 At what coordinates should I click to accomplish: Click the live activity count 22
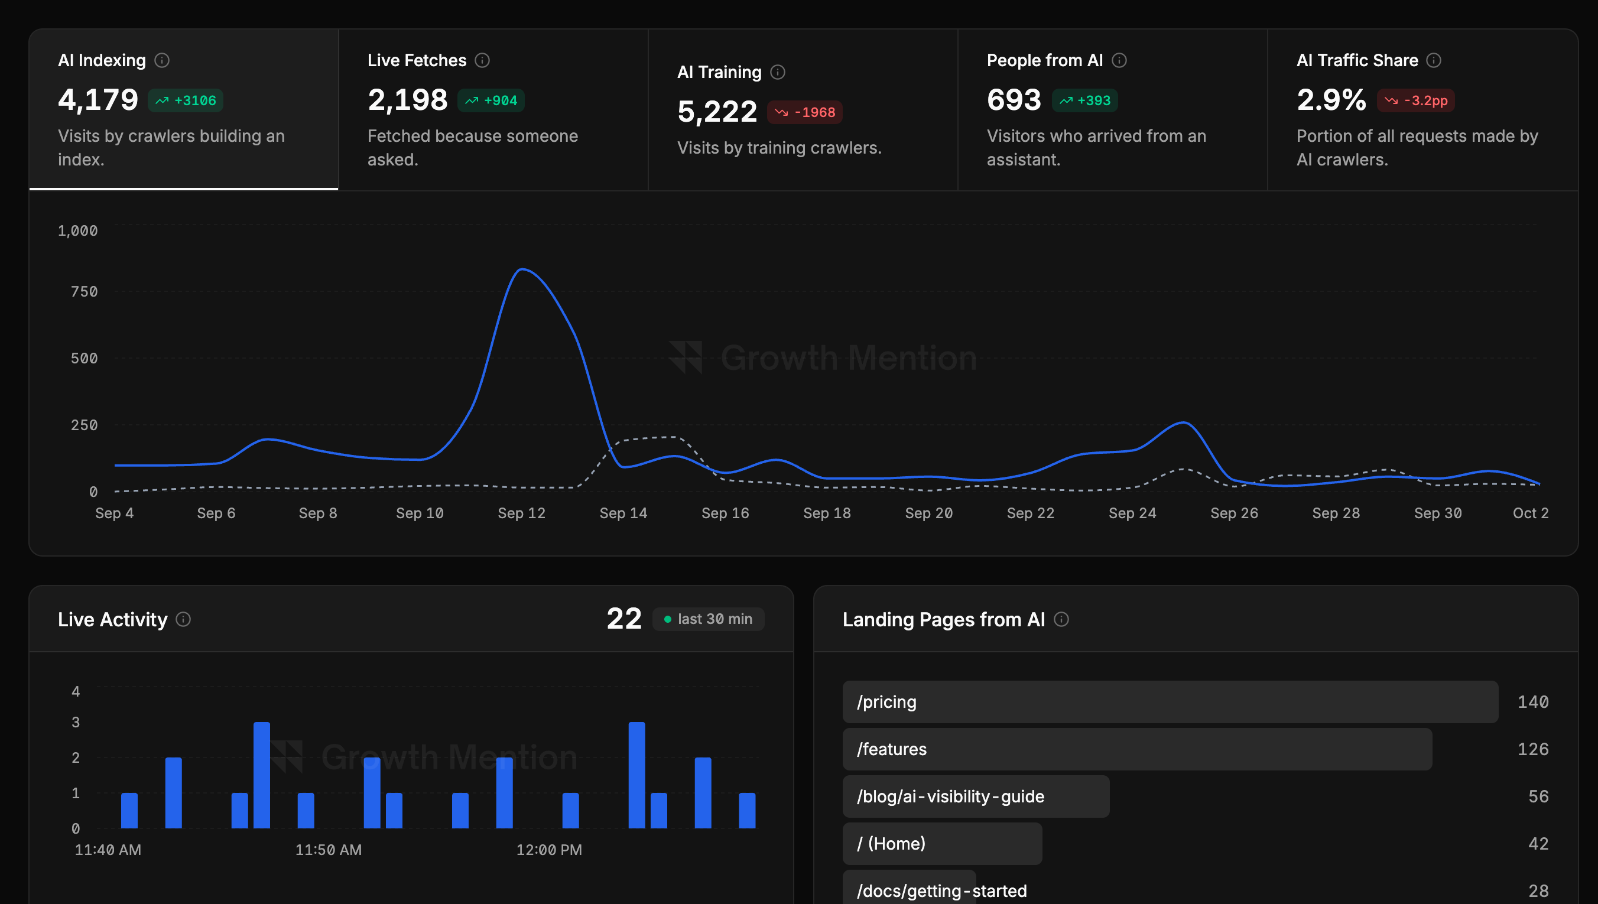(x=624, y=619)
